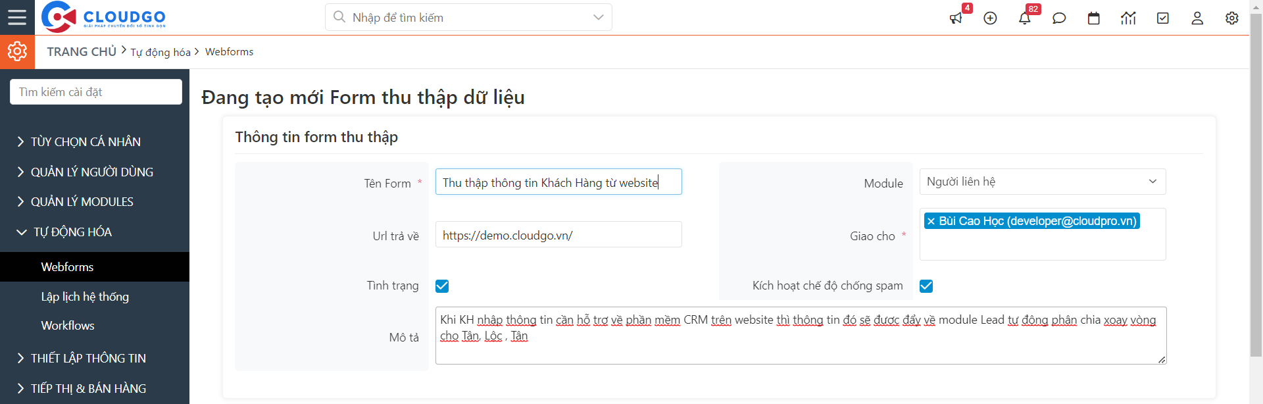Viewport: 1263px width, 404px height.
Task: Expand the search box dropdown arrow
Action: pyautogui.click(x=598, y=17)
